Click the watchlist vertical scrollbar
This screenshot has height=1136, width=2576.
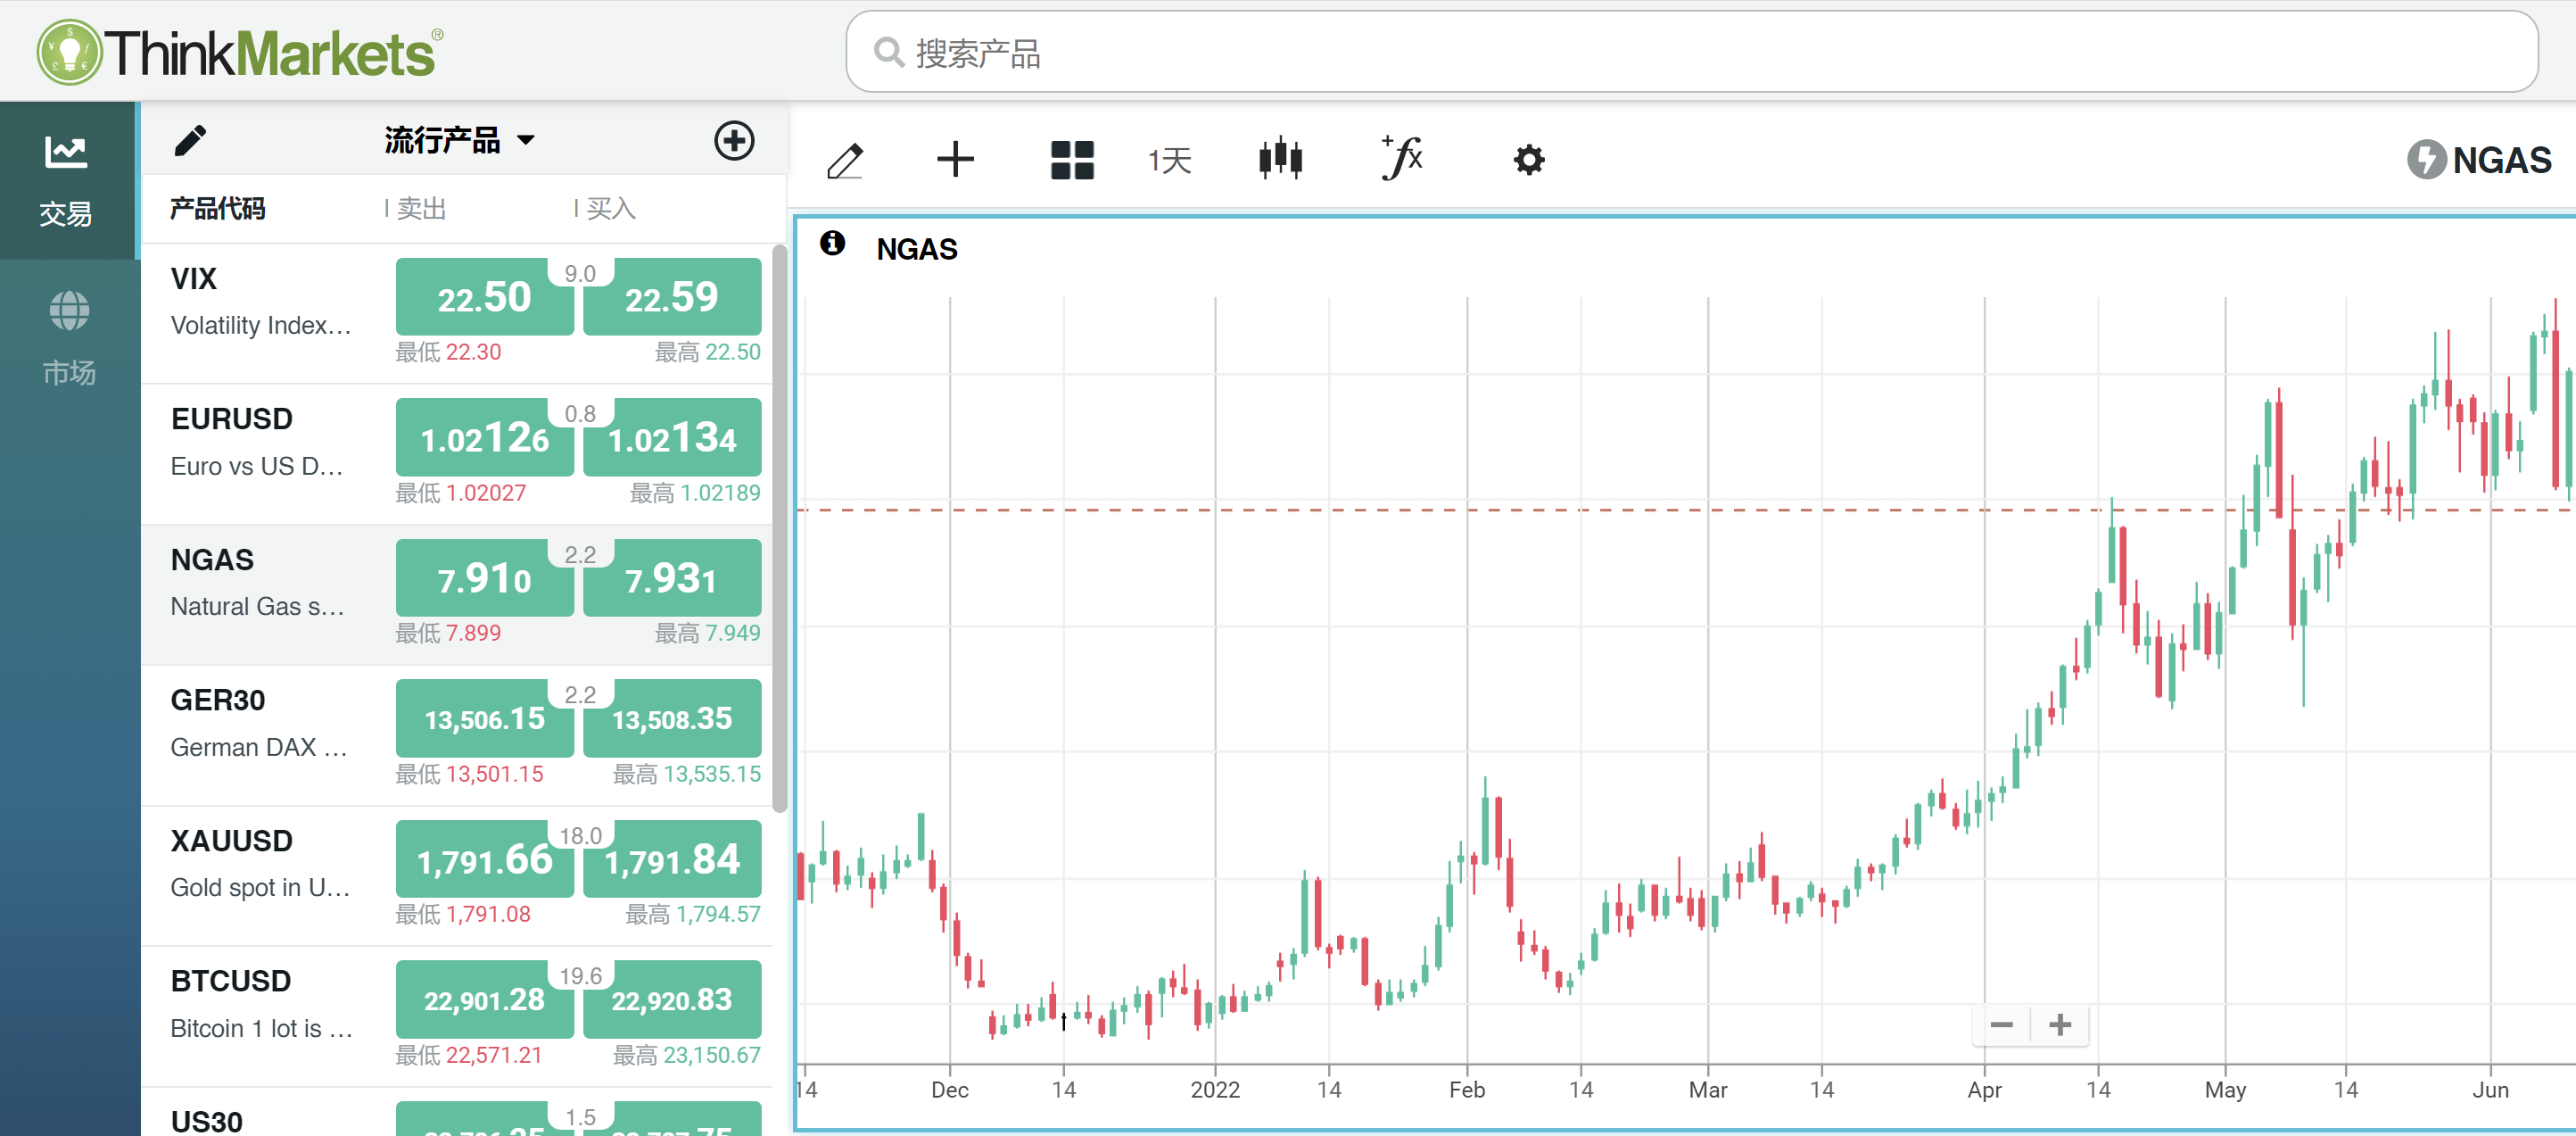(780, 528)
